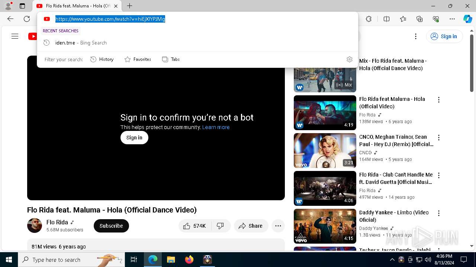Open Edge Settings and more menu
476x267 pixels.
452,19
